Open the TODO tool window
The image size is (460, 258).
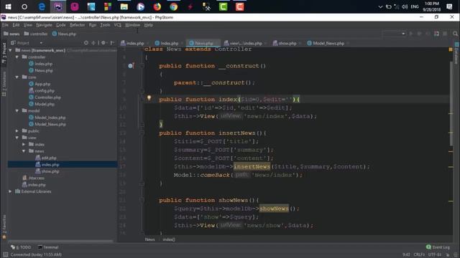tap(21, 247)
